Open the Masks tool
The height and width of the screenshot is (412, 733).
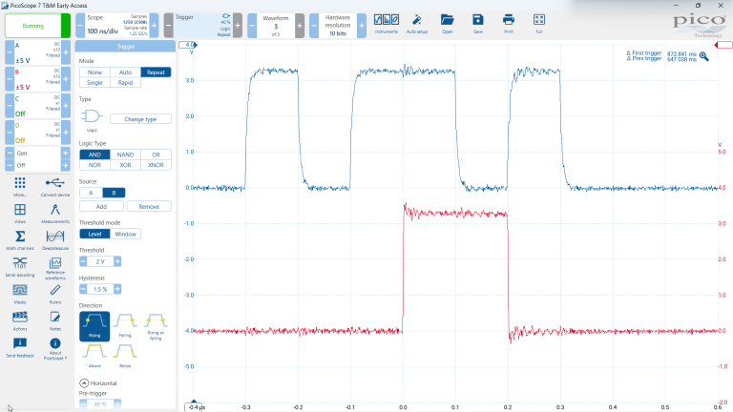tap(20, 295)
